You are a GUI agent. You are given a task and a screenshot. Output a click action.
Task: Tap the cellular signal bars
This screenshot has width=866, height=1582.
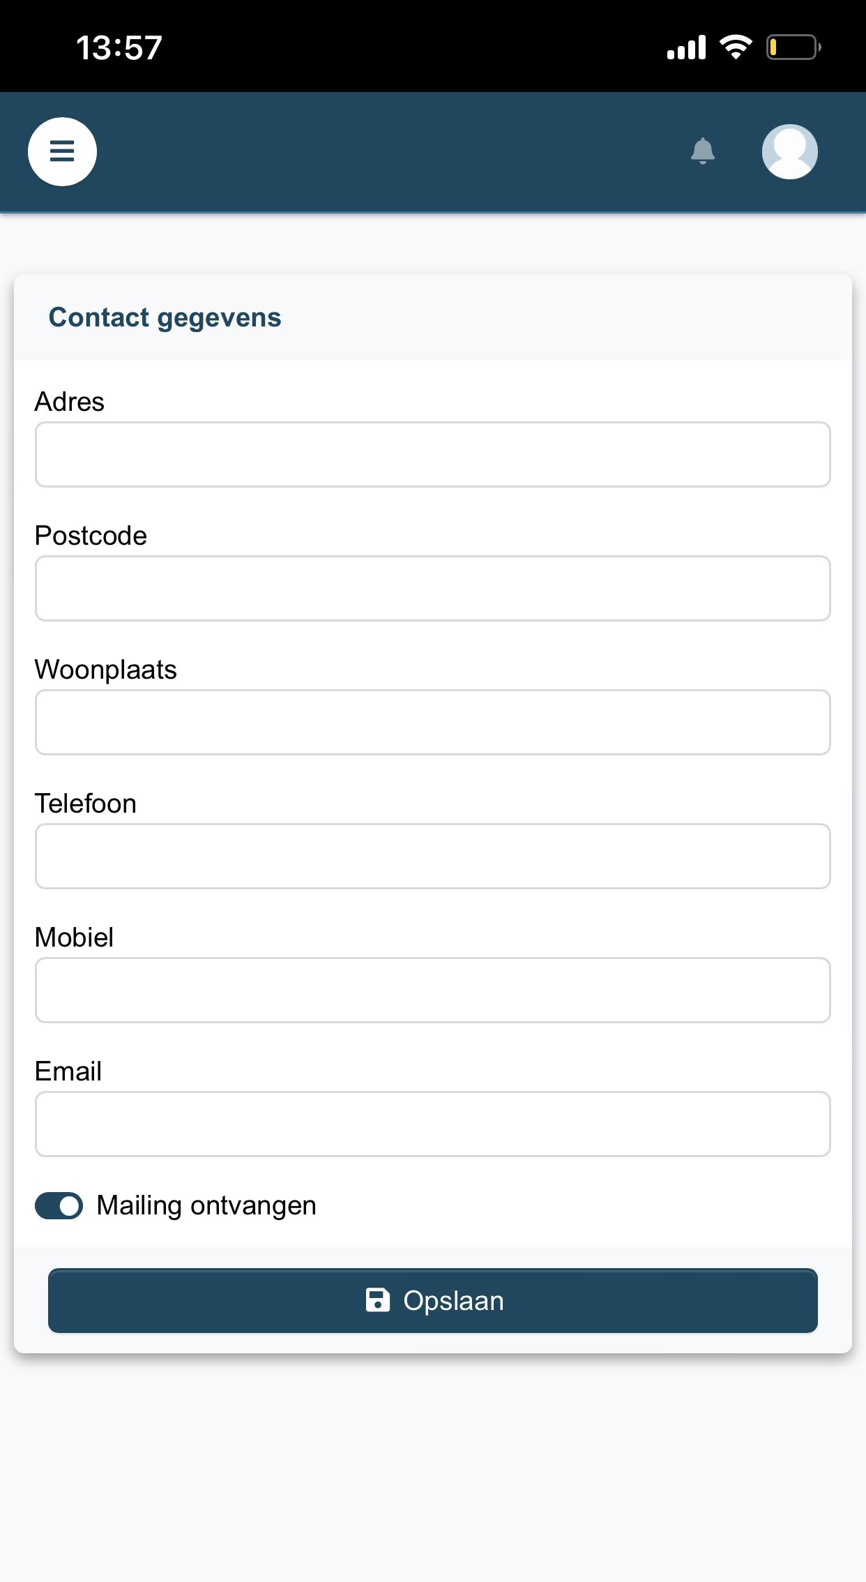[x=686, y=47]
